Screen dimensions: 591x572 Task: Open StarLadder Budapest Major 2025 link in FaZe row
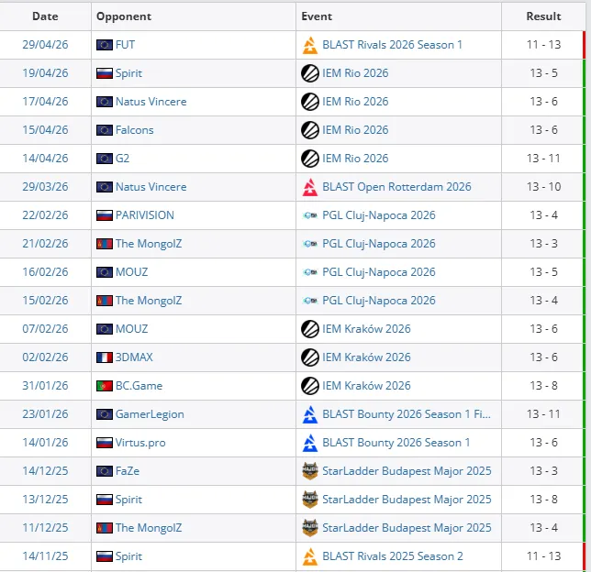pos(407,471)
